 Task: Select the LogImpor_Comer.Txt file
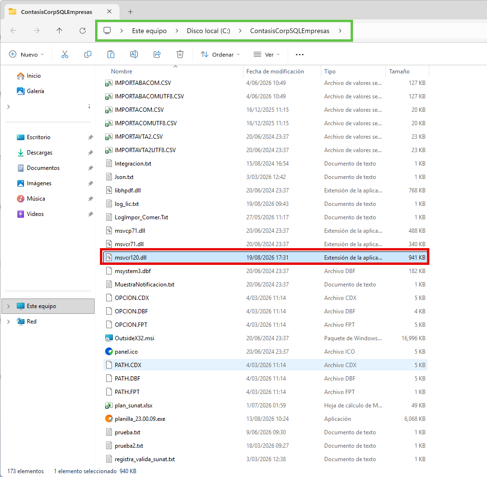tap(265, 217)
